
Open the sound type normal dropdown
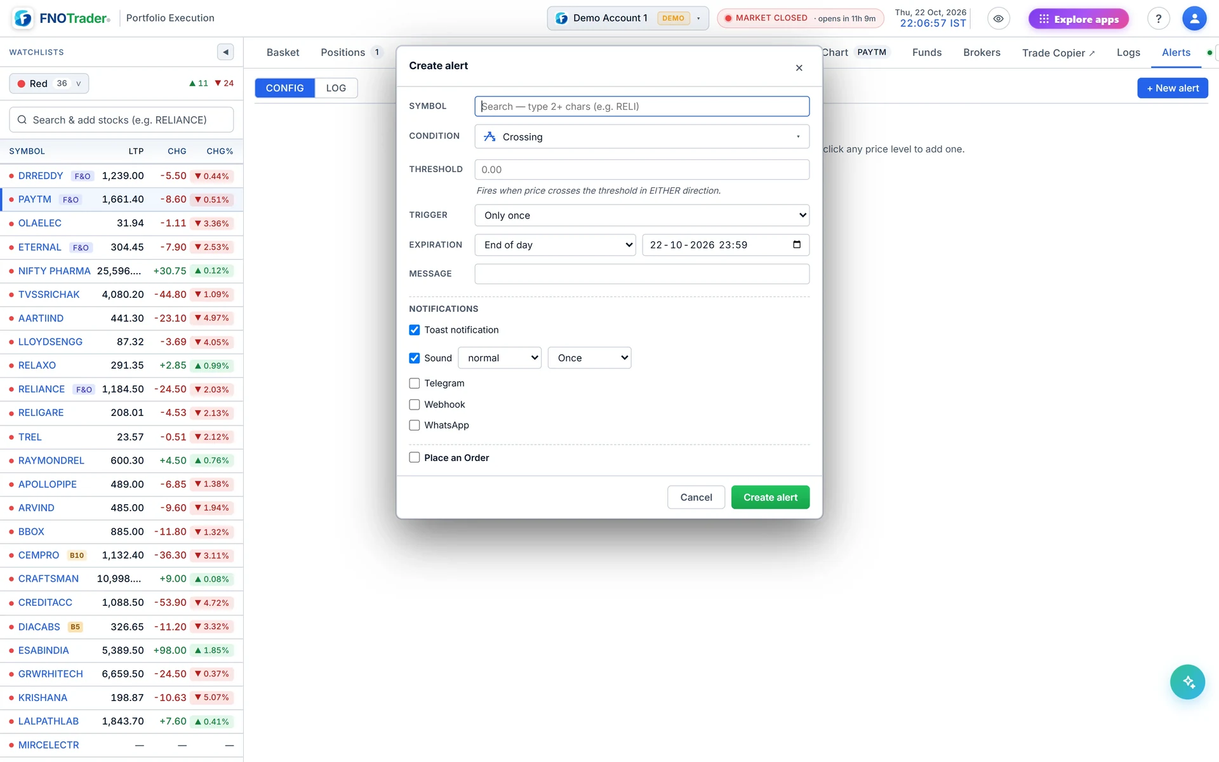click(500, 358)
